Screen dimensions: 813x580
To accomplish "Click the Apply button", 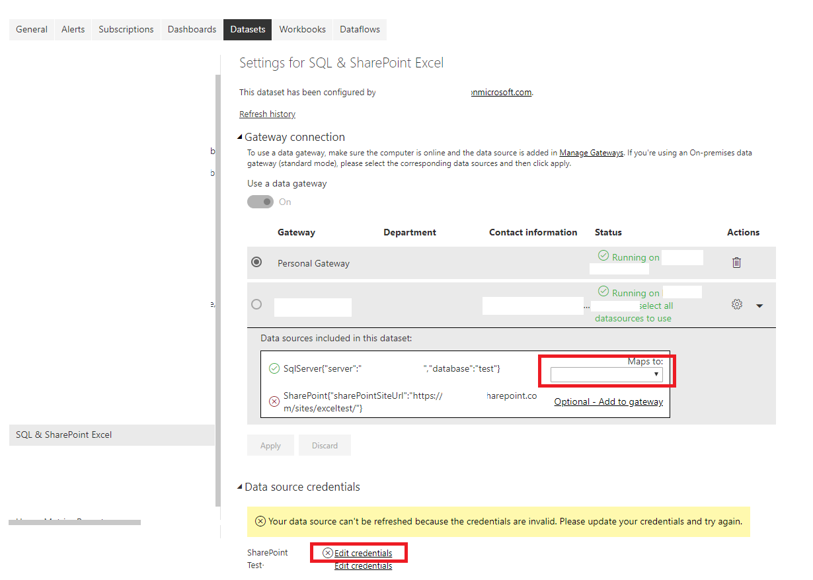I will (270, 446).
